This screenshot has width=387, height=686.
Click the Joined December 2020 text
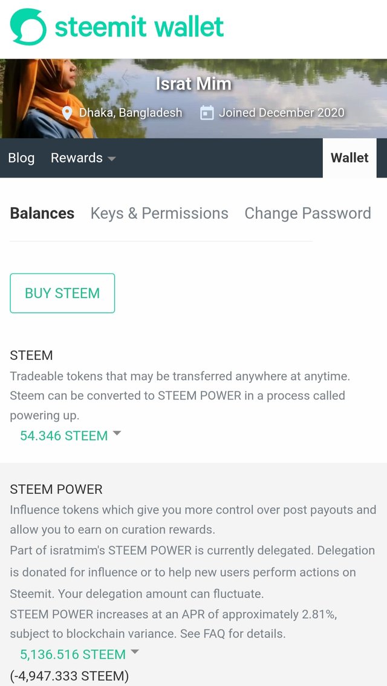point(281,113)
